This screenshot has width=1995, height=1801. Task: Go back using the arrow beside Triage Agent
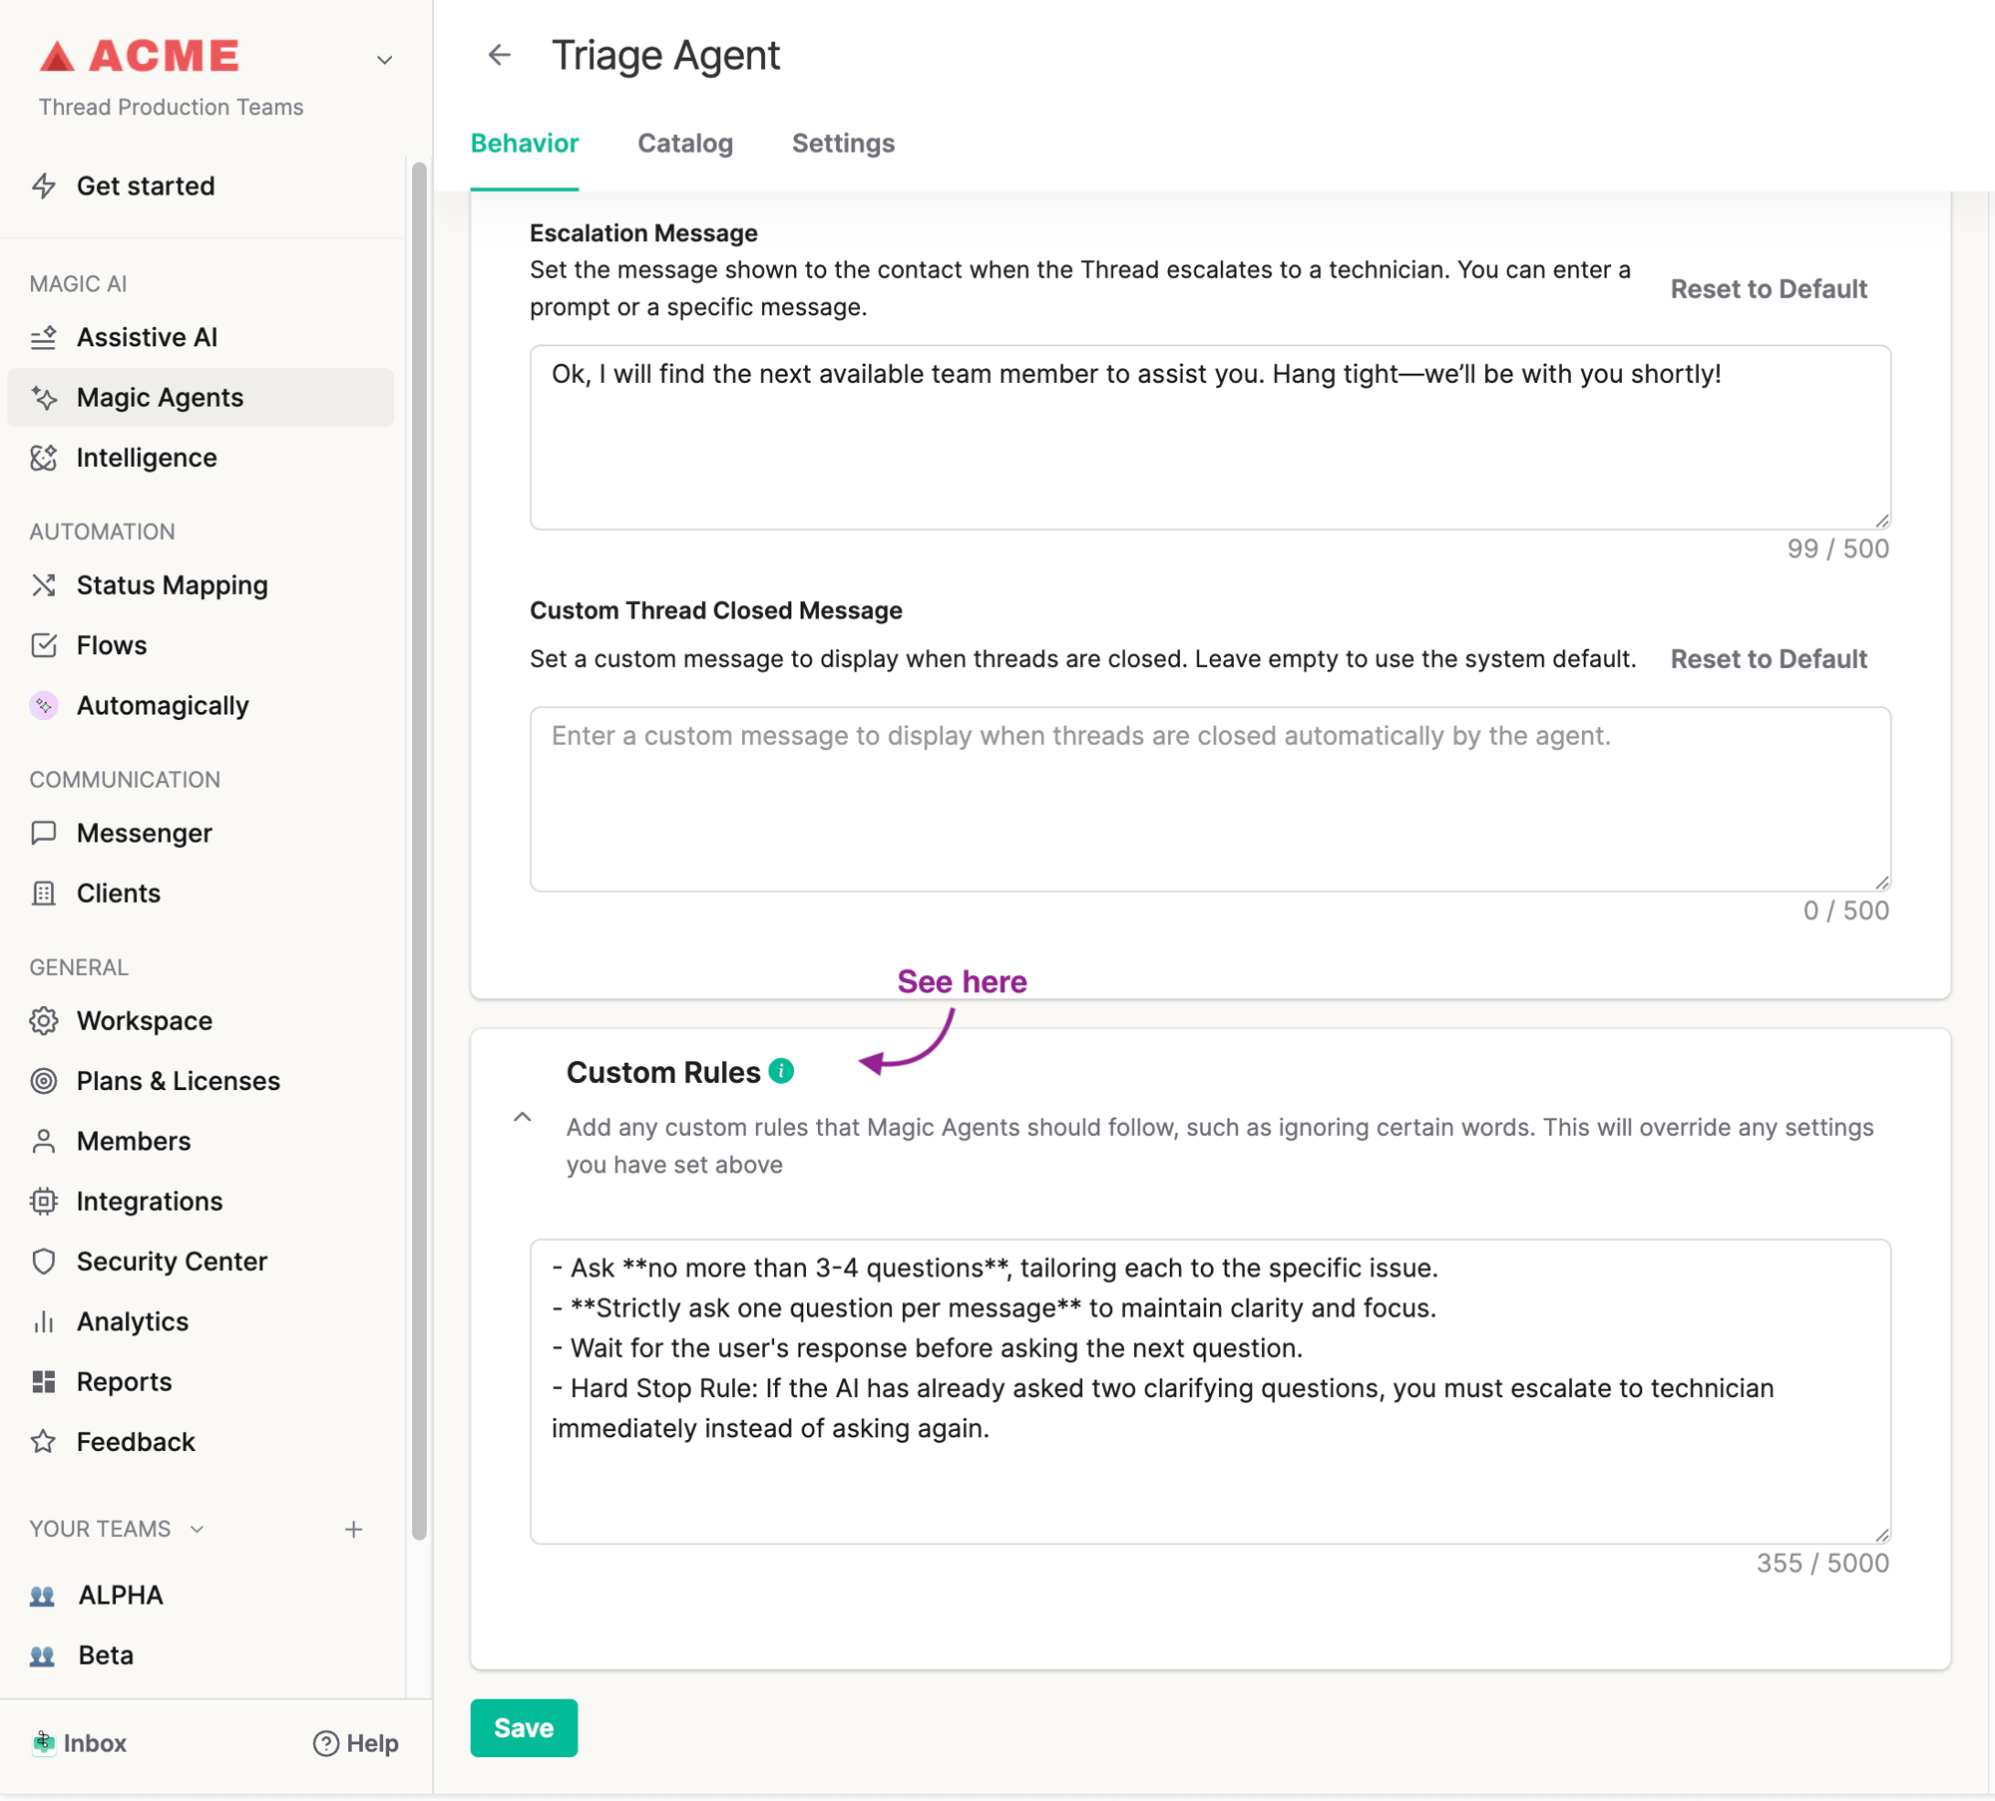500,55
